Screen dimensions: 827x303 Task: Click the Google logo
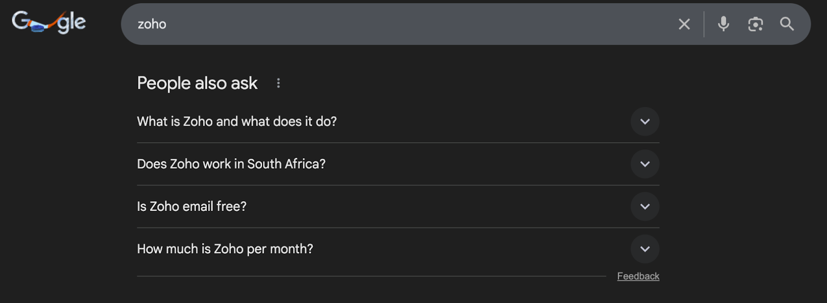(49, 22)
